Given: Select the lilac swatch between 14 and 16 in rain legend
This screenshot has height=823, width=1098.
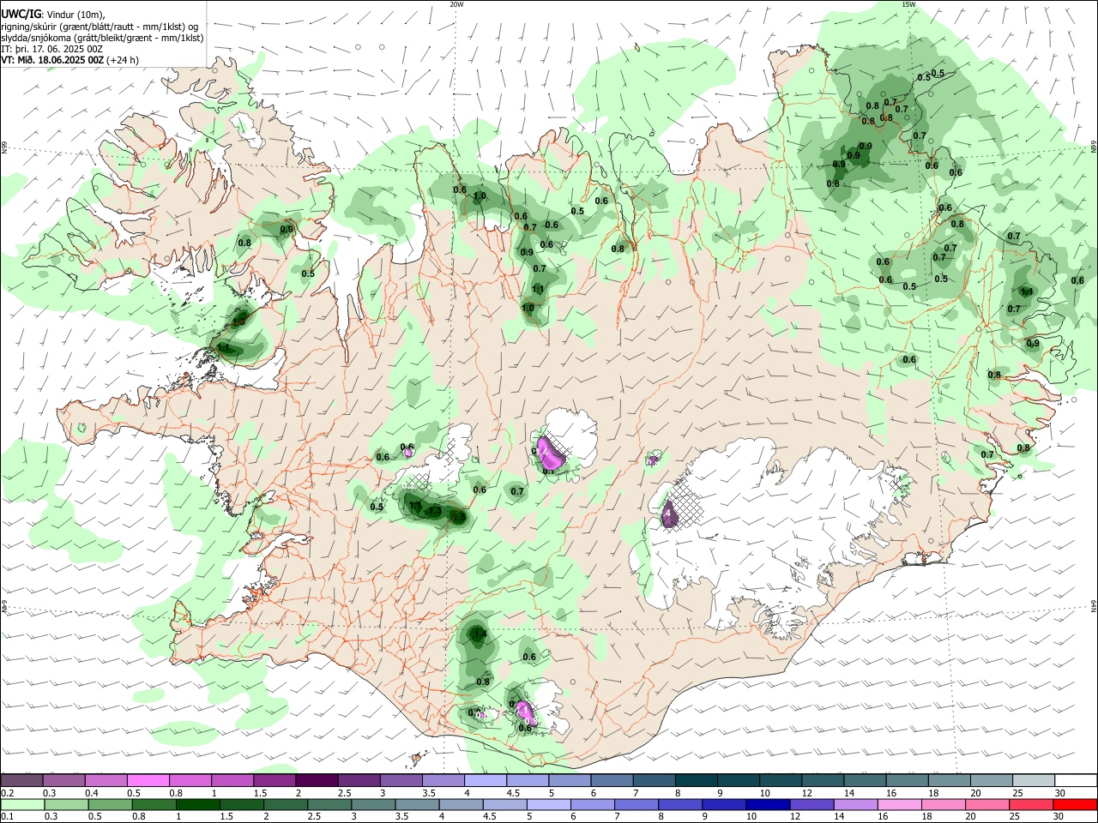Looking at the screenshot, I should click(x=854, y=804).
